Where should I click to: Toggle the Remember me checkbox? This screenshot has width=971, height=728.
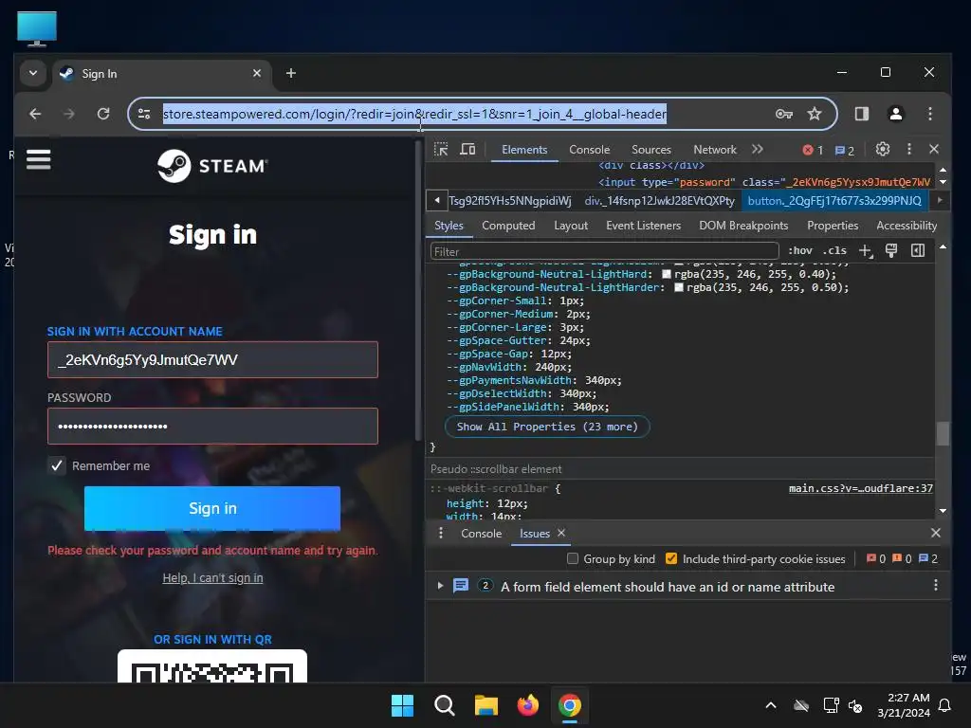point(57,465)
